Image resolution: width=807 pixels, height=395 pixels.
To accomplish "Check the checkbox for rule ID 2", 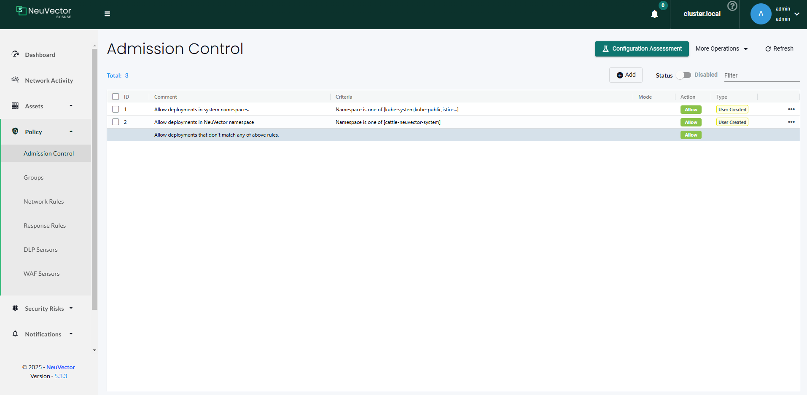I will coord(116,122).
